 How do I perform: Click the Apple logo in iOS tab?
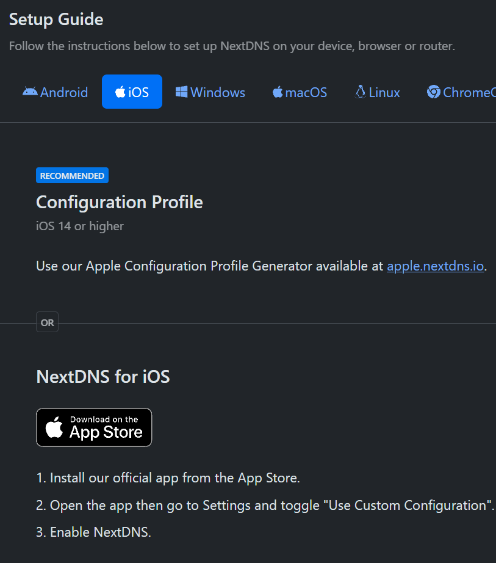tap(120, 92)
